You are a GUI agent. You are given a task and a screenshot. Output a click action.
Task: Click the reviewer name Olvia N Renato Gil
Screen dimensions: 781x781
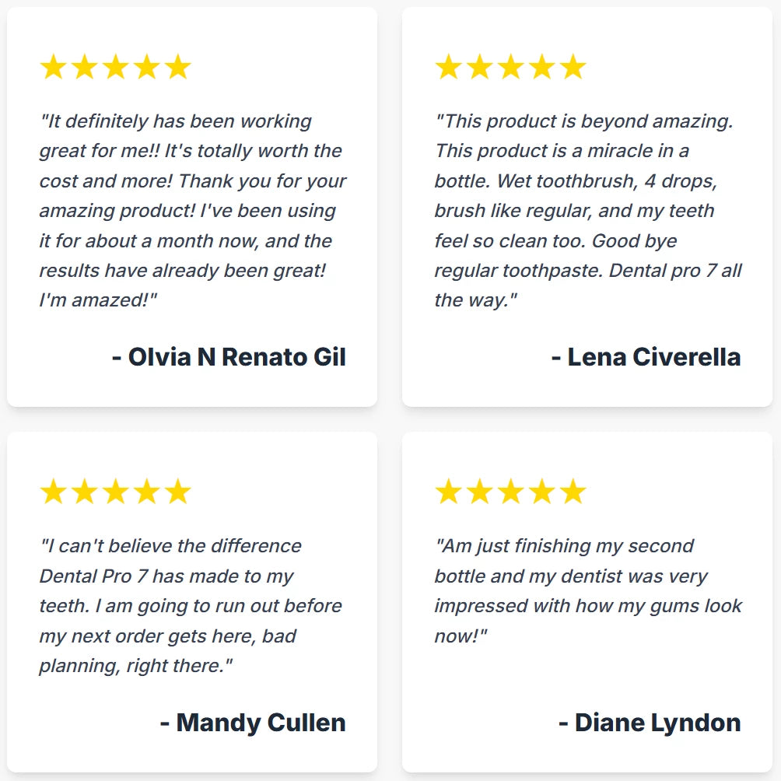pyautogui.click(x=229, y=357)
